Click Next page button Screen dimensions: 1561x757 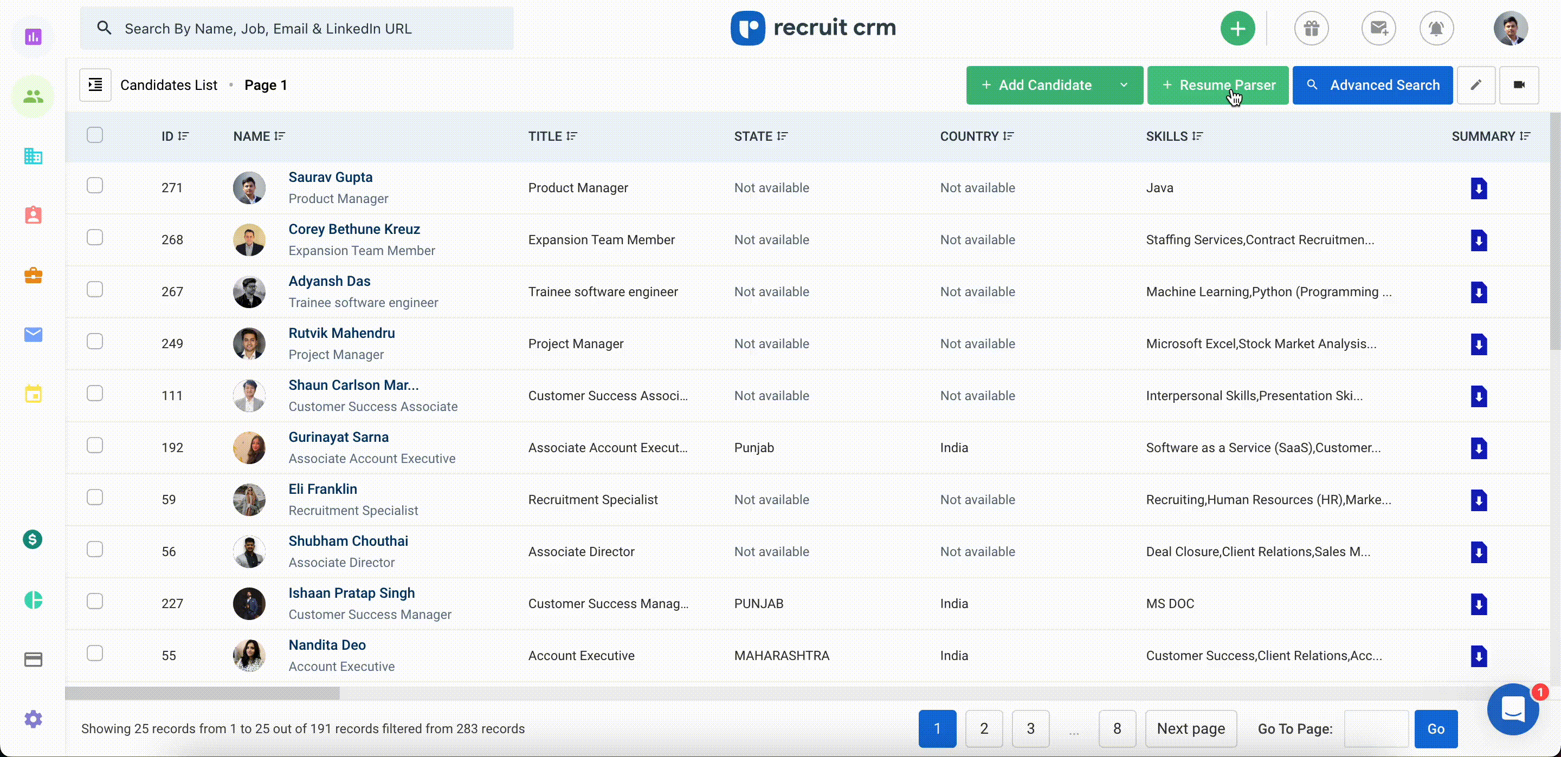[1192, 728]
